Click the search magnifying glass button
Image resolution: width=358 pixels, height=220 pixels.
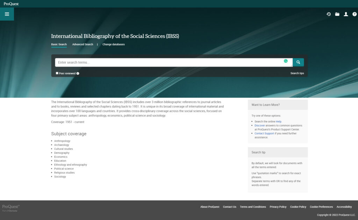(298, 62)
